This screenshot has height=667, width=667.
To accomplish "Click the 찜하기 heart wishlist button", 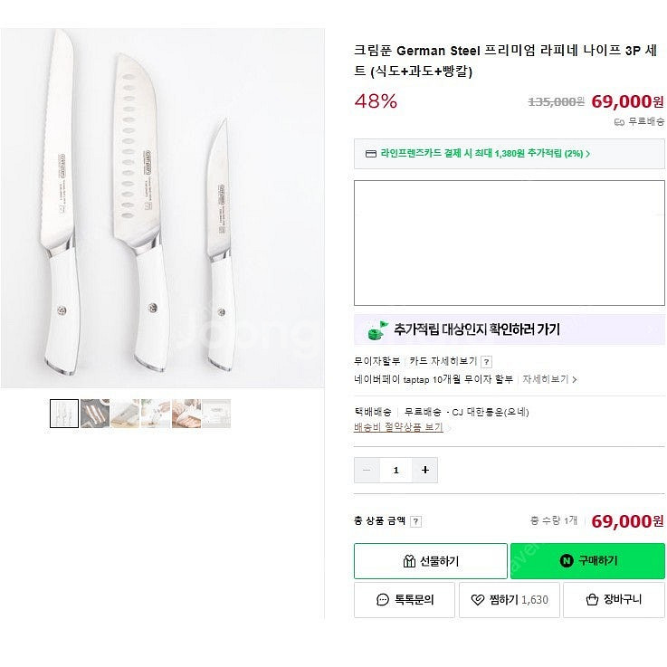I will [510, 599].
